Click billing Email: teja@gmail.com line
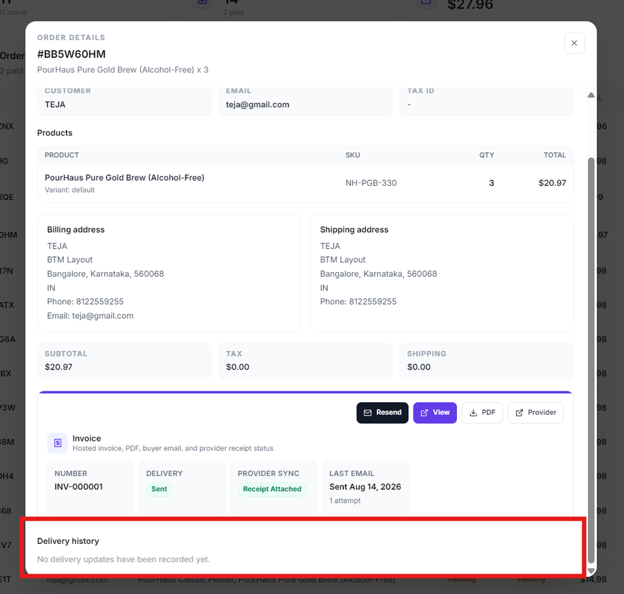Viewport: 624px width, 594px height. coord(90,316)
